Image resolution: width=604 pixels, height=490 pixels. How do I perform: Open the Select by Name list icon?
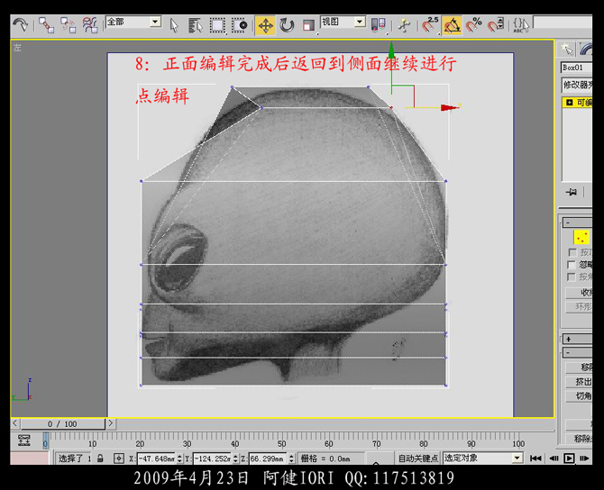[x=196, y=25]
